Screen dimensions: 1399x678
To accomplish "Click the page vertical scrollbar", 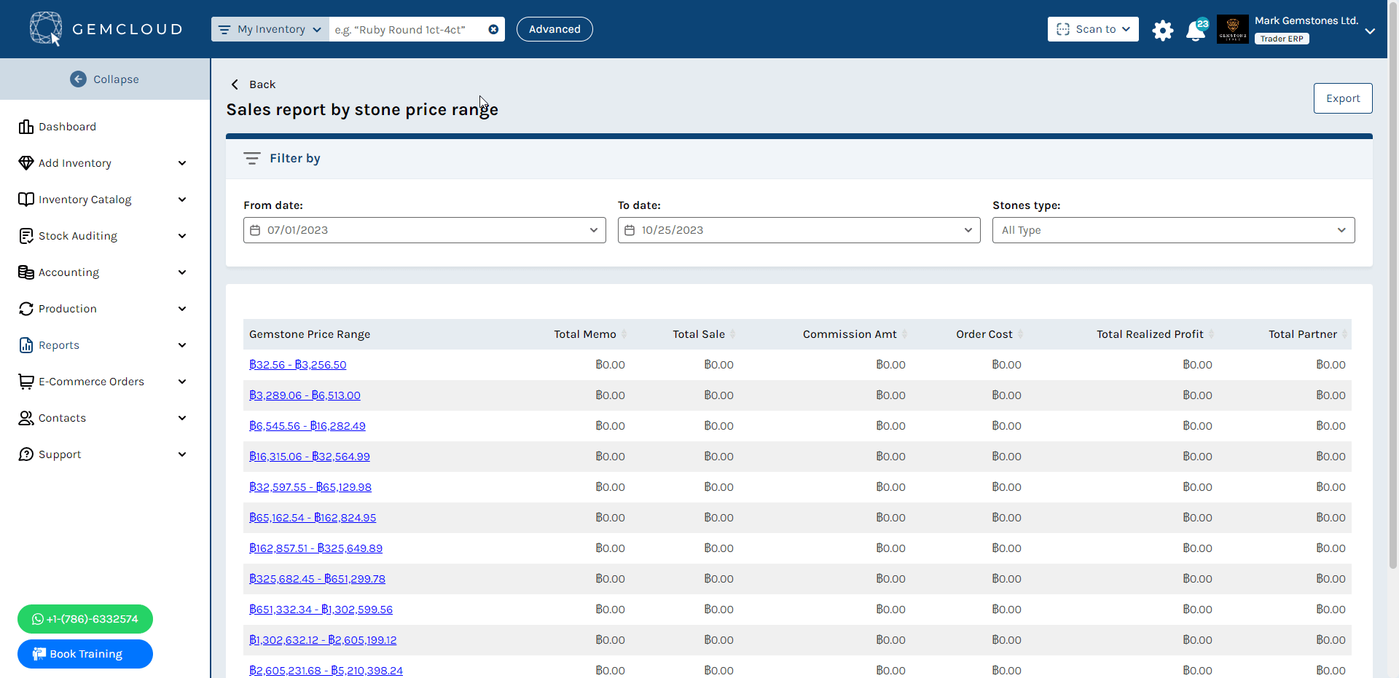I will tap(1393, 284).
